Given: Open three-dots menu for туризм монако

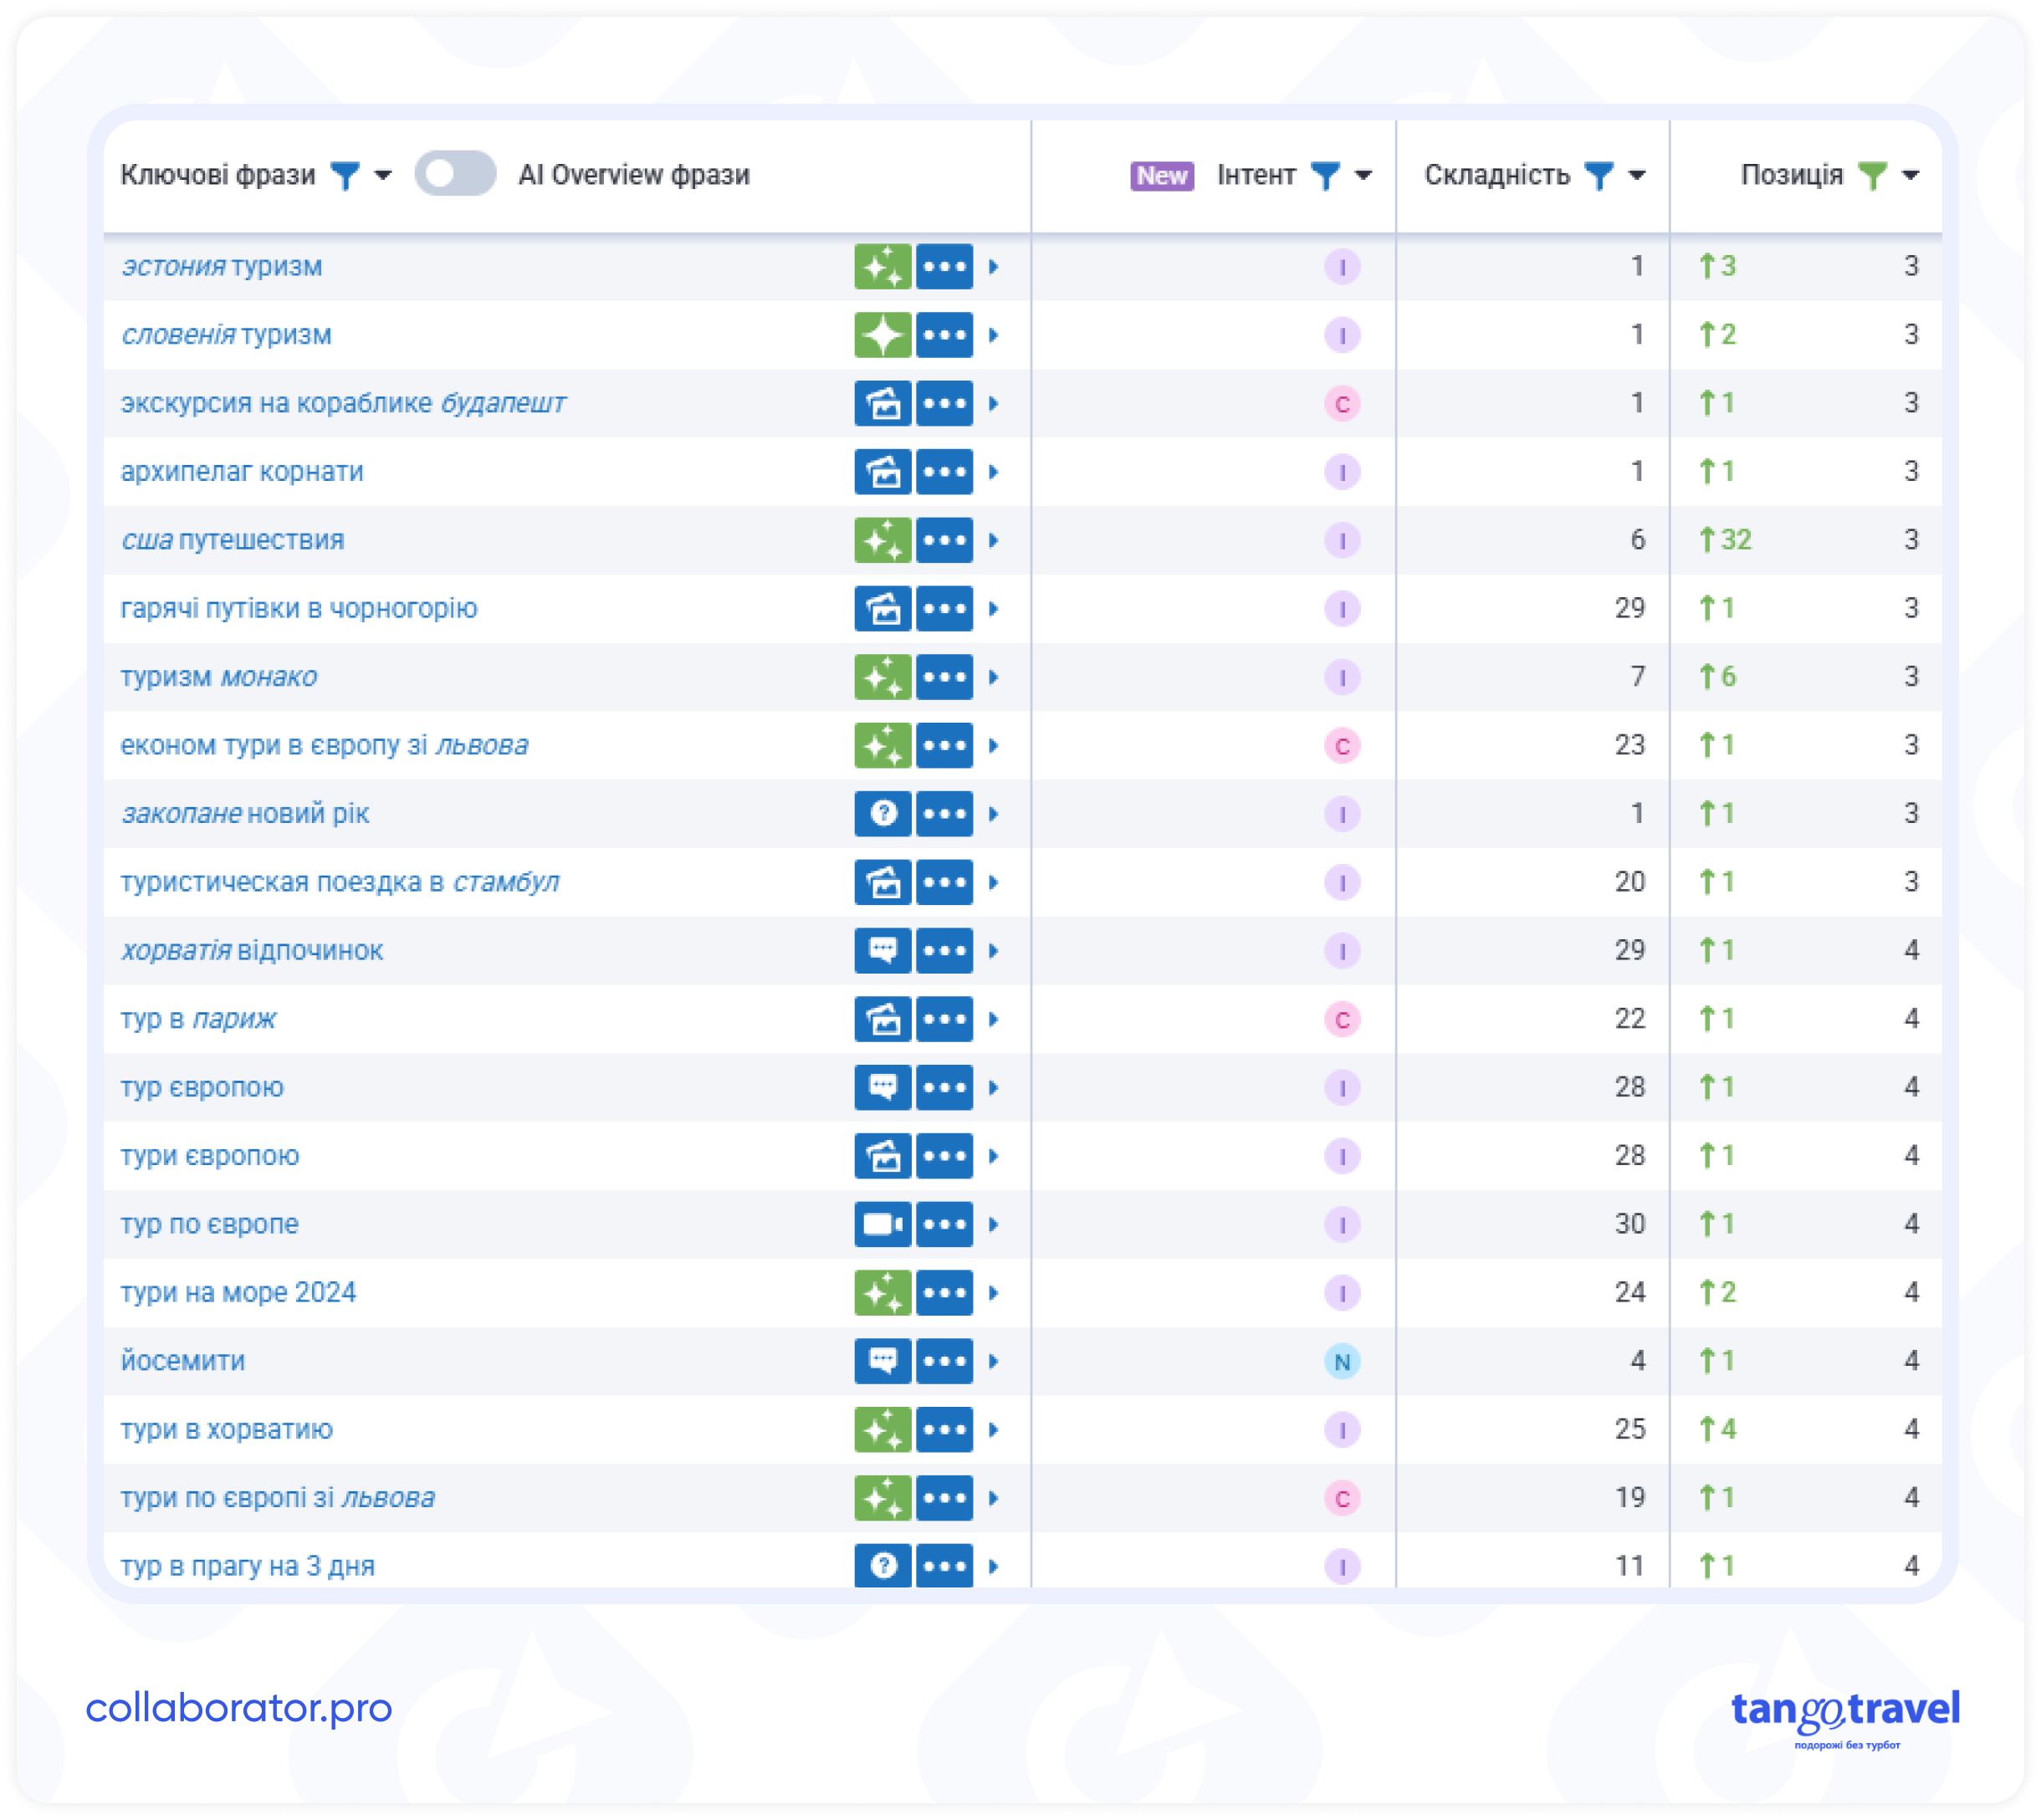Looking at the screenshot, I should click(x=944, y=677).
